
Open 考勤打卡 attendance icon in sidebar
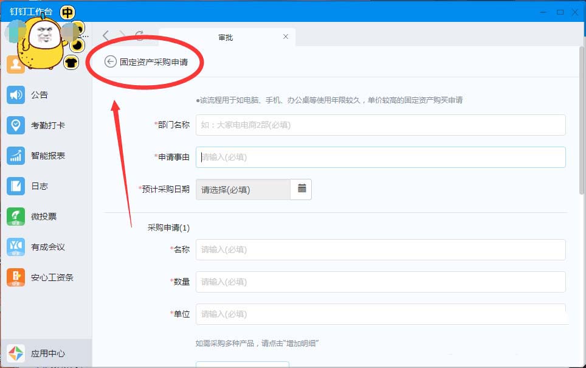click(x=16, y=125)
